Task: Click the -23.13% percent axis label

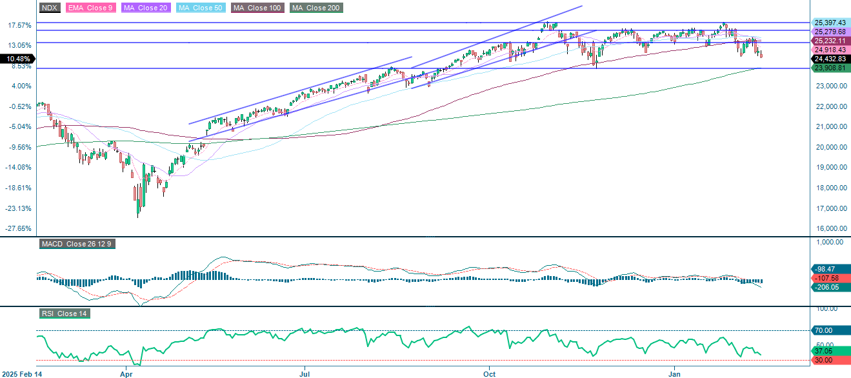Action: (18, 208)
